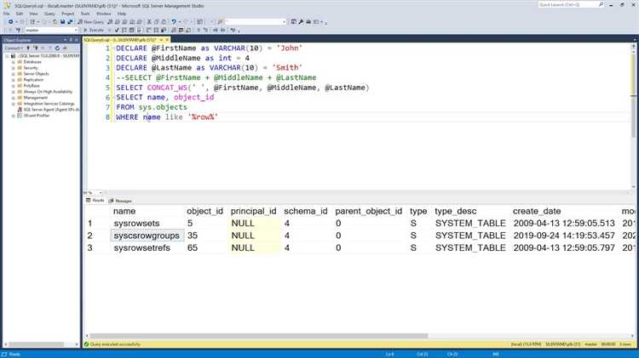The width and height of the screenshot is (639, 358).
Task: Click the Execute query button
Action: tap(95, 30)
